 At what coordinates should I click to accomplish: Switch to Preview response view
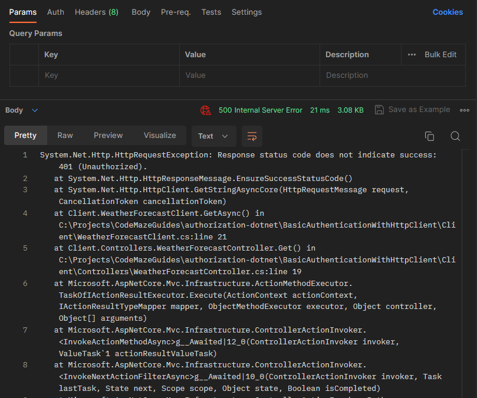108,135
